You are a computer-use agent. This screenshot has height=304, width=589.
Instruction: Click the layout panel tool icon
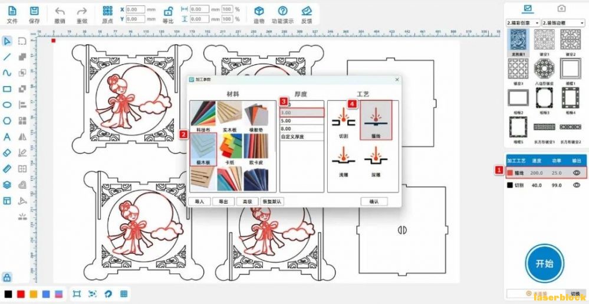(6, 201)
